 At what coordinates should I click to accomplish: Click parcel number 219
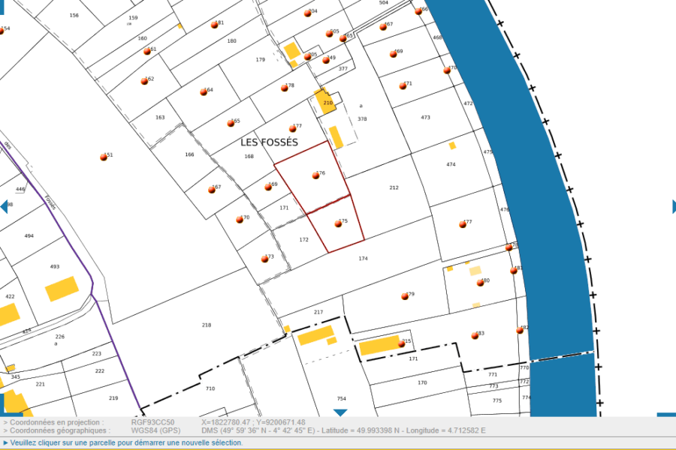click(x=113, y=398)
